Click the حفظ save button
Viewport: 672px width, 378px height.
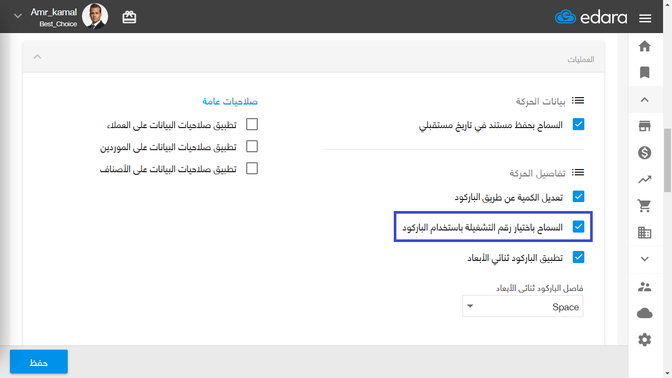[x=39, y=362]
